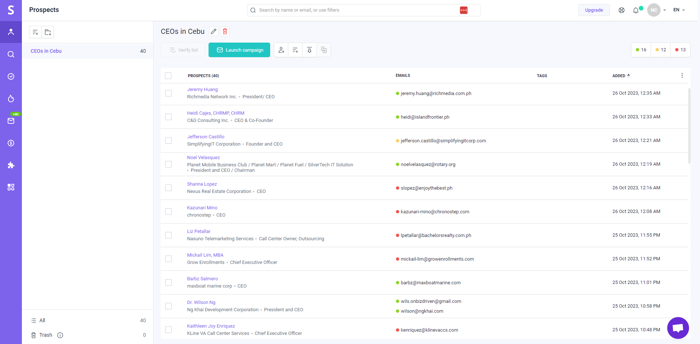The width and height of the screenshot is (700, 344).
Task: Select the CEOs in Cebu list
Action: point(87,51)
